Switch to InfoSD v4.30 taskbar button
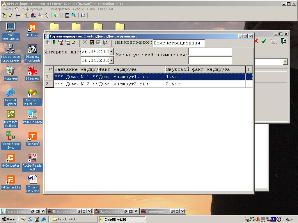298x223 pixels. (122, 219)
